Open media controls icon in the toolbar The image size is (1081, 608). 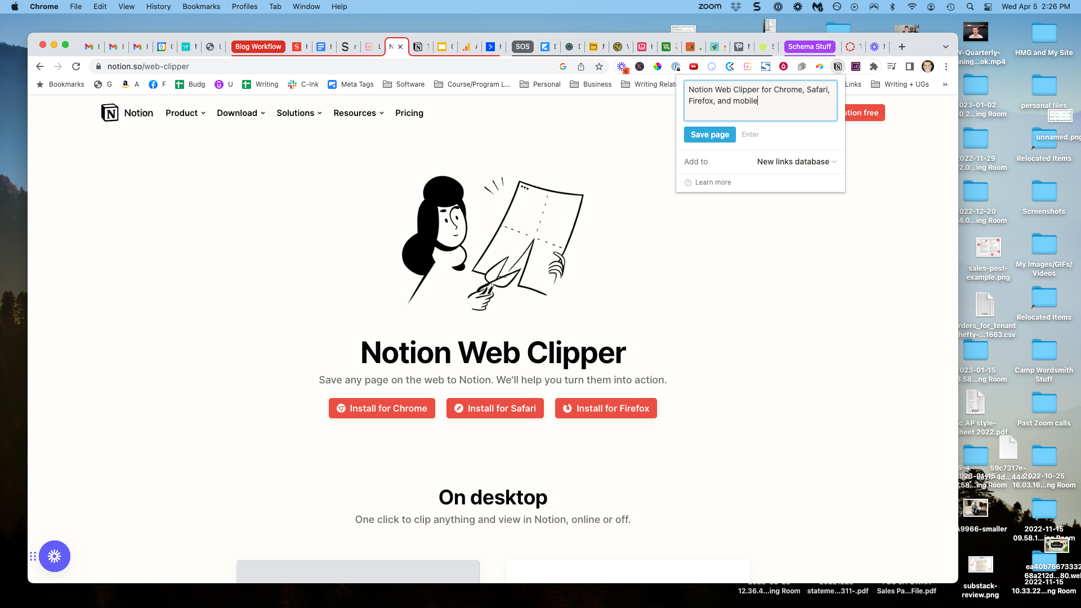coord(891,66)
